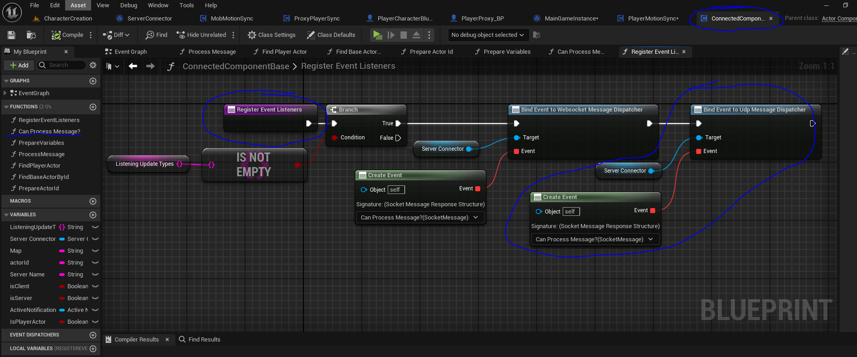This screenshot has height=357, width=857.
Task: Open the Tools menu
Action: click(186, 5)
